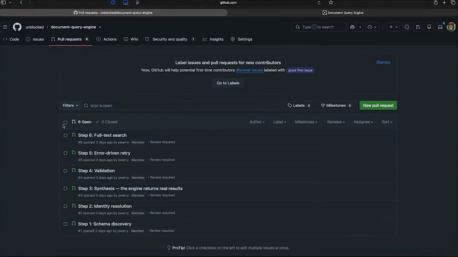Click the is:pr is:open search field

(180, 106)
